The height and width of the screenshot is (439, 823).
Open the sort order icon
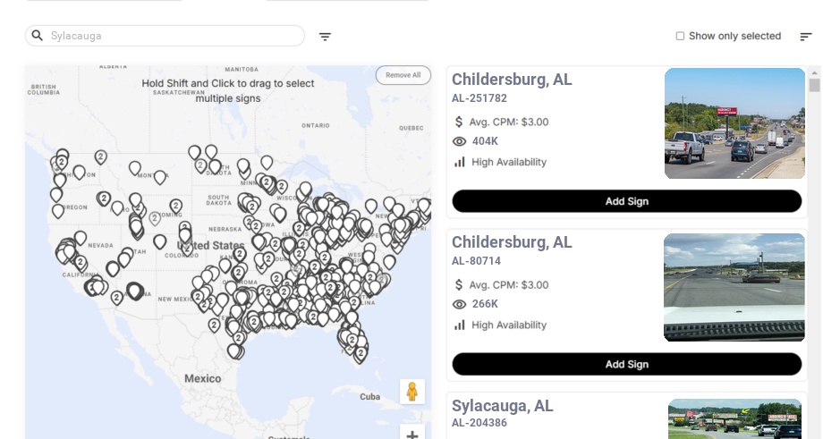click(805, 37)
